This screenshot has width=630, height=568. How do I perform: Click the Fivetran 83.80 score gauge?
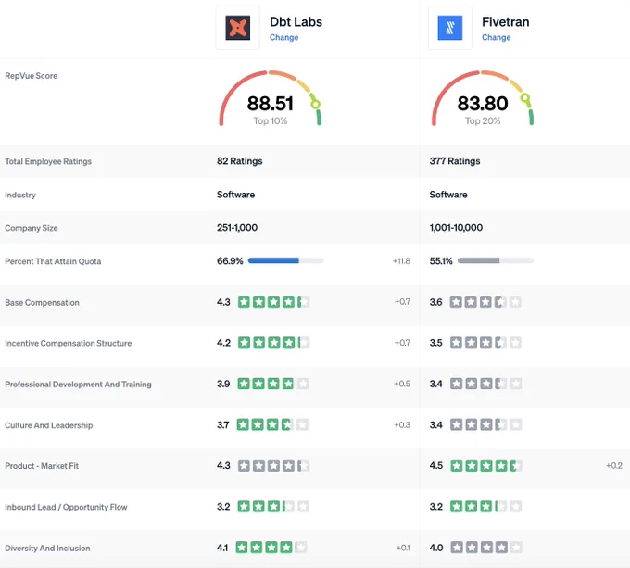pos(483,98)
